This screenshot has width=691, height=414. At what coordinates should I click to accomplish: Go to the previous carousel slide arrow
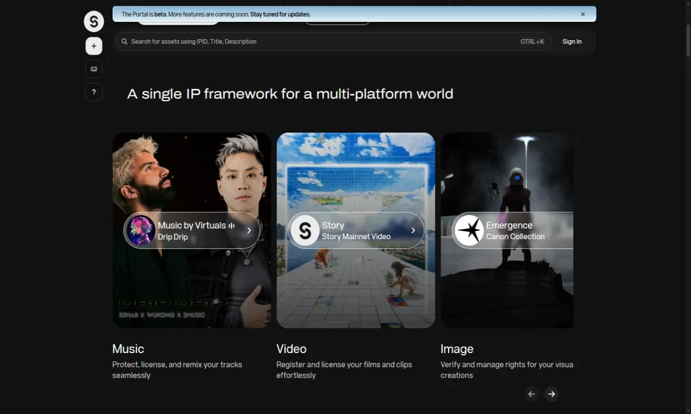tap(531, 394)
